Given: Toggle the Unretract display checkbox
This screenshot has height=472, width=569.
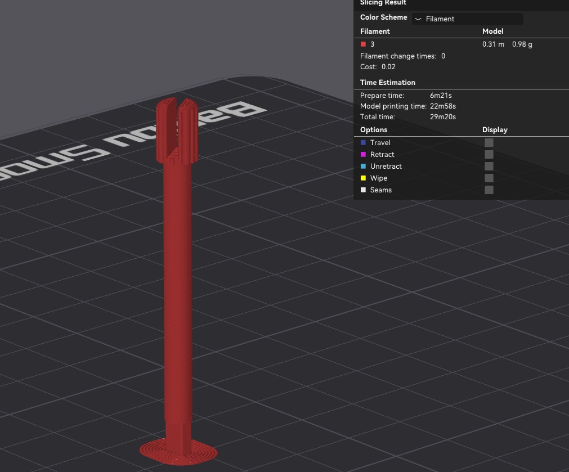Looking at the screenshot, I should [x=489, y=167].
